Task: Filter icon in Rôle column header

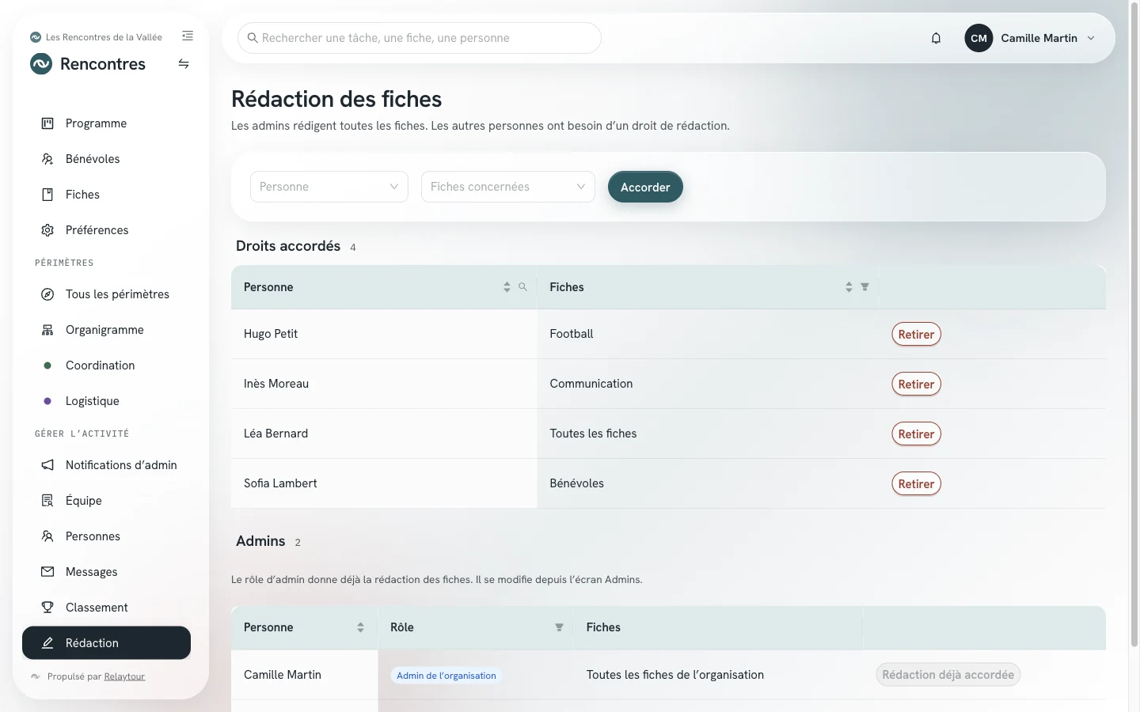Action: [559, 627]
